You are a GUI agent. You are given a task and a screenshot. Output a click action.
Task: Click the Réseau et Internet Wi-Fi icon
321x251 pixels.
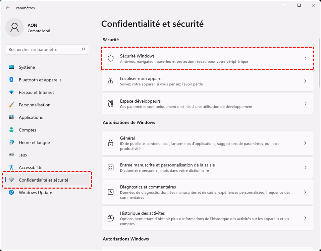(12, 92)
